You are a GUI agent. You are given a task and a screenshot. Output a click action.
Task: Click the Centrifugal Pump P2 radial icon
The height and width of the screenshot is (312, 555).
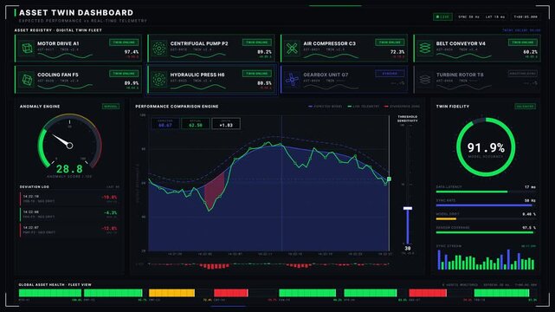(159, 49)
